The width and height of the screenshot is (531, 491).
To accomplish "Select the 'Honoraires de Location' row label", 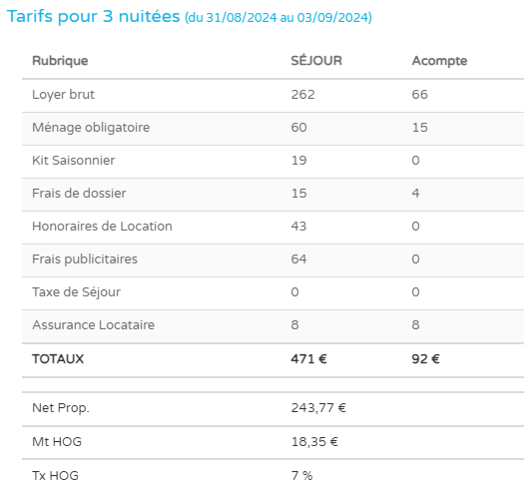I will 102,226.
